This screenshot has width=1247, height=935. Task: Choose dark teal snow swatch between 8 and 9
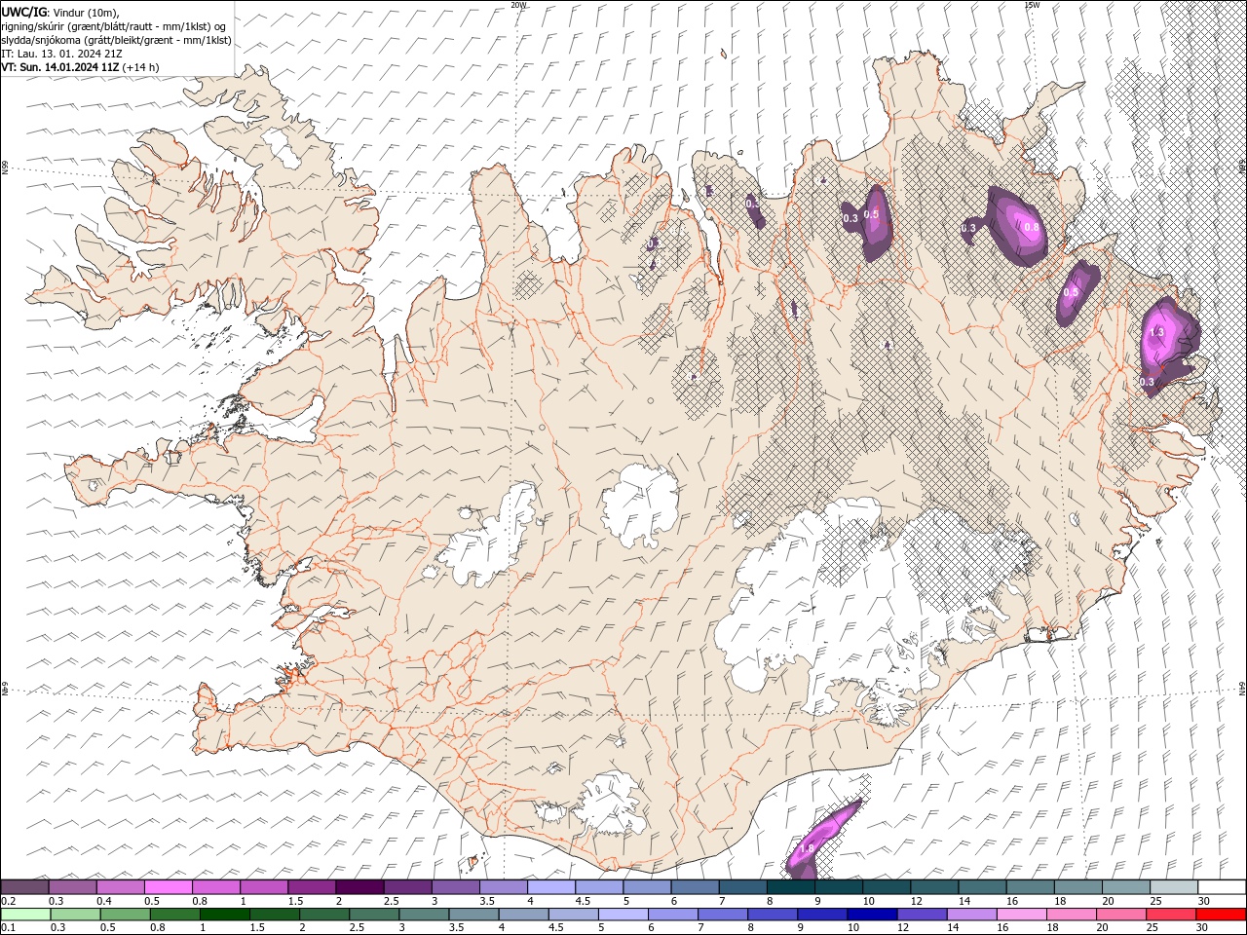pyautogui.click(x=790, y=886)
